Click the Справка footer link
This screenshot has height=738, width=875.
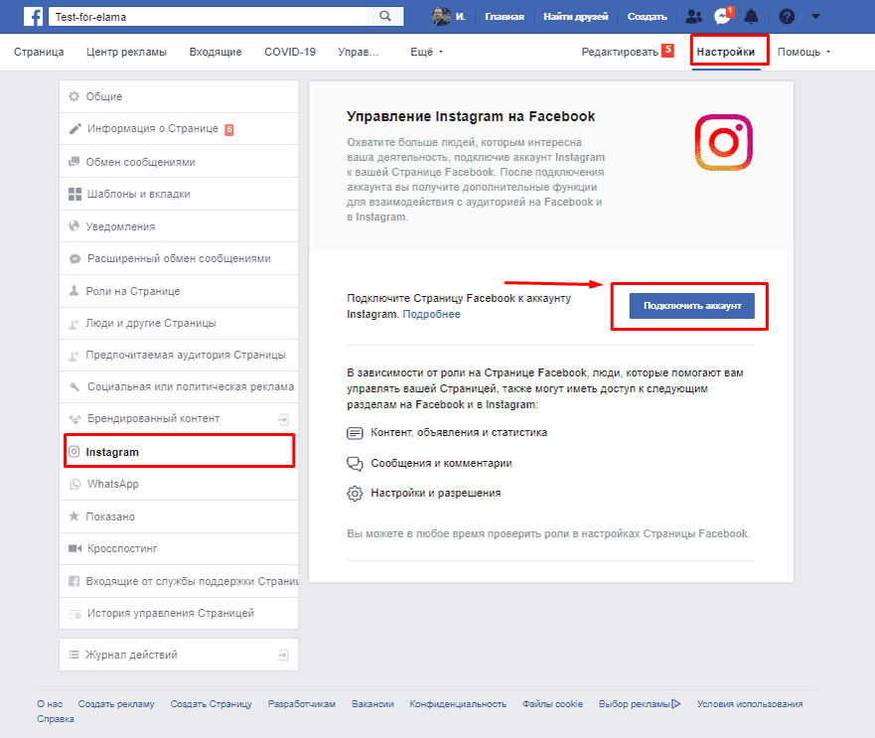point(56,718)
